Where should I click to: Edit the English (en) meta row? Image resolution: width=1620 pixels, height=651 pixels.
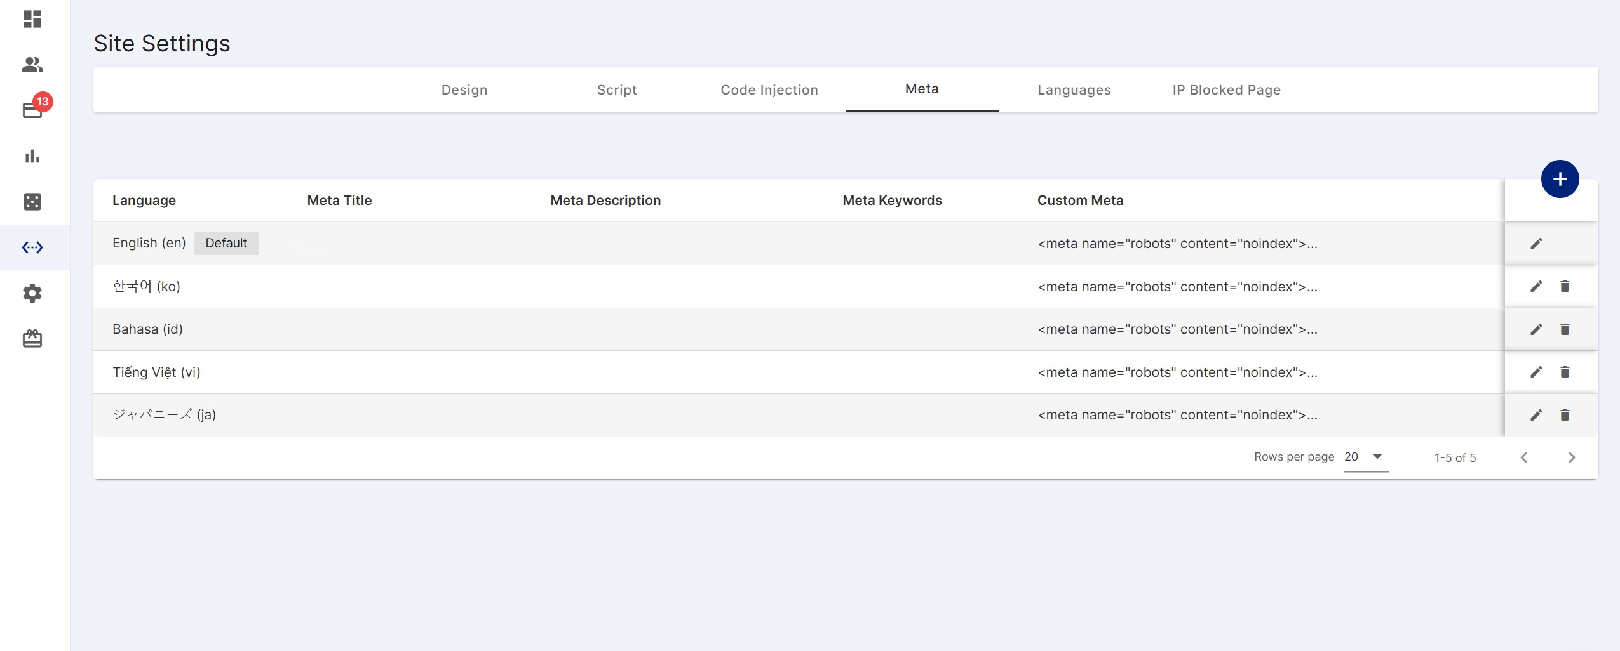pyautogui.click(x=1536, y=244)
